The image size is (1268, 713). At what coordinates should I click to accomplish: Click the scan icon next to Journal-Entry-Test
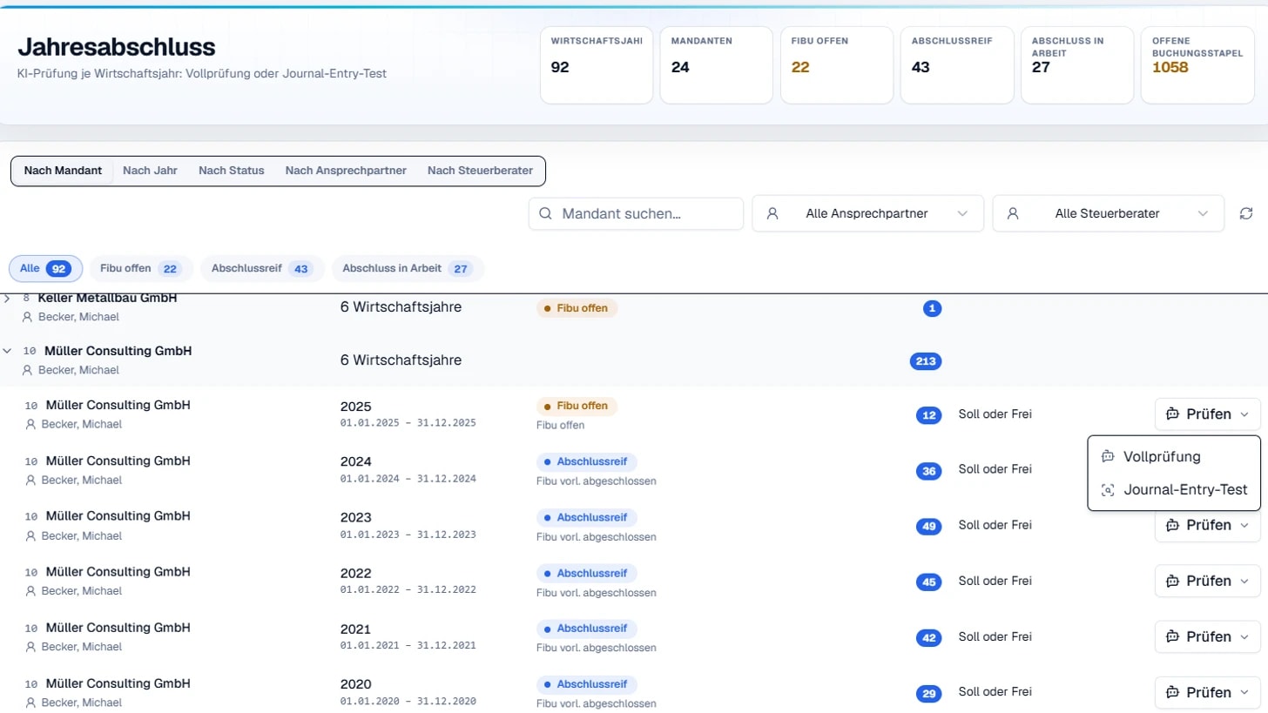point(1108,490)
